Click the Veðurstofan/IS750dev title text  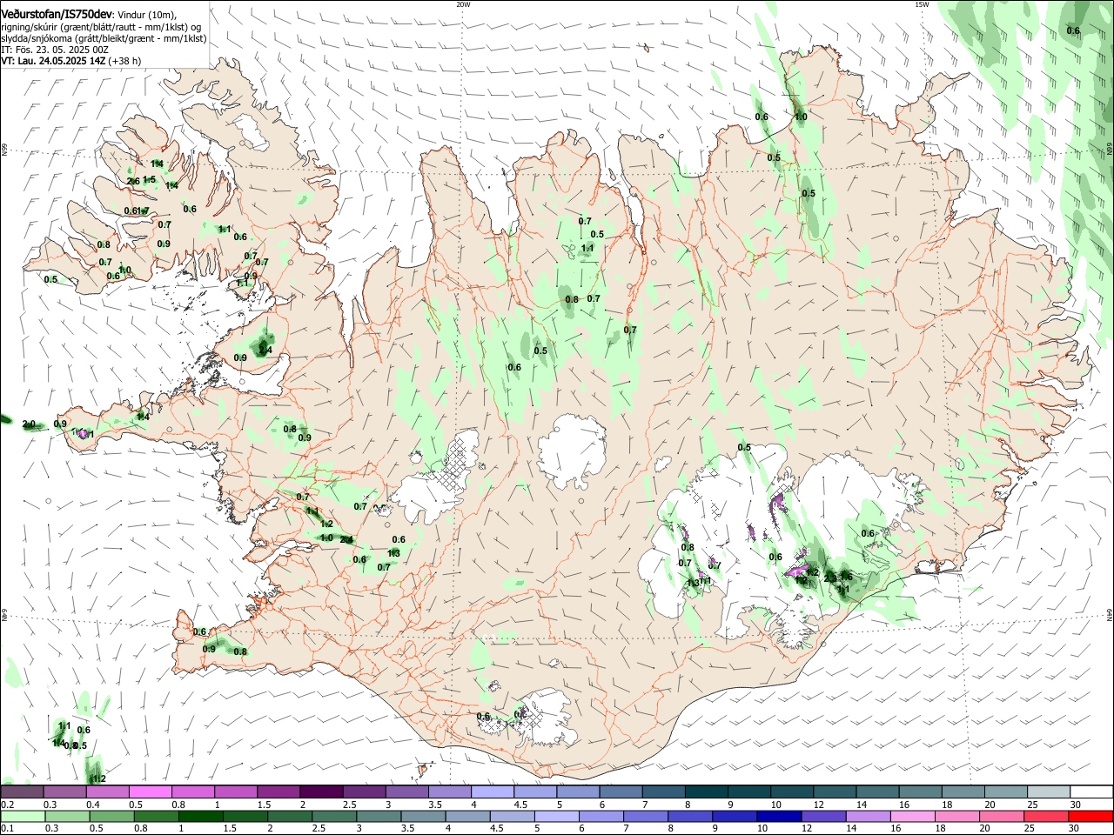tap(57, 15)
